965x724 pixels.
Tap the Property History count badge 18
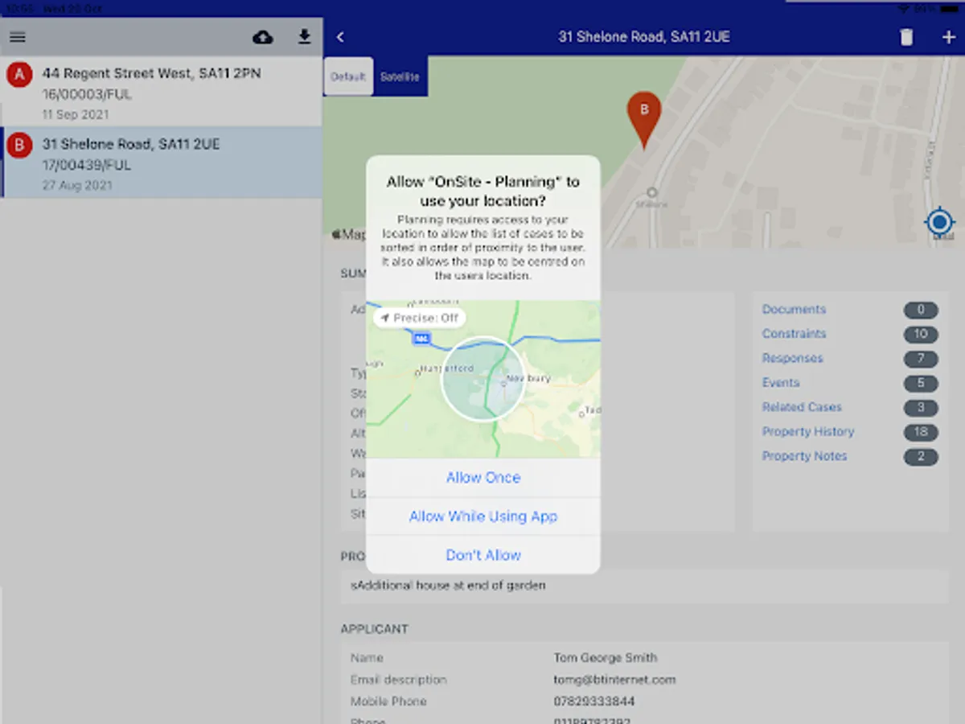click(921, 432)
